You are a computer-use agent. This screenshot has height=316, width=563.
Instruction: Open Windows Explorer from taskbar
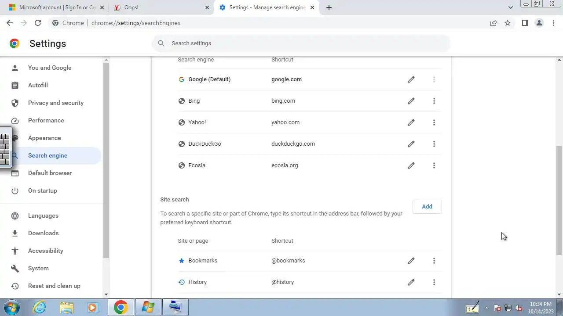(x=66, y=307)
